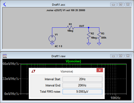
Task: Click the ground symbol below R2
Action: point(89,44)
